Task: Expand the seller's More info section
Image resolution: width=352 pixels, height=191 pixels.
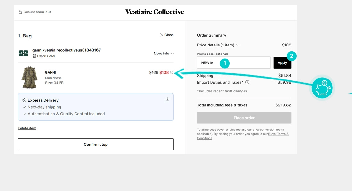Action: (x=164, y=54)
